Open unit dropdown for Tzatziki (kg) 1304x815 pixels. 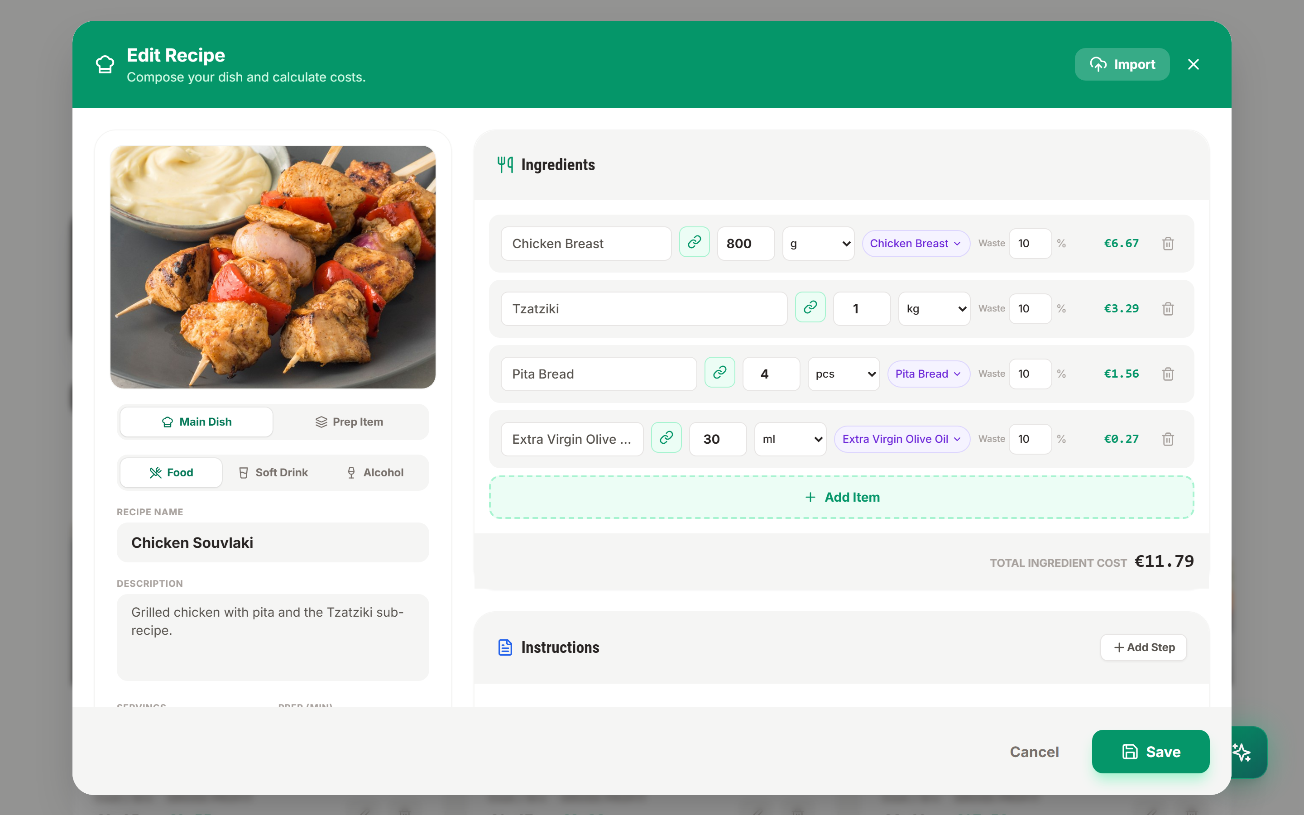(x=935, y=309)
